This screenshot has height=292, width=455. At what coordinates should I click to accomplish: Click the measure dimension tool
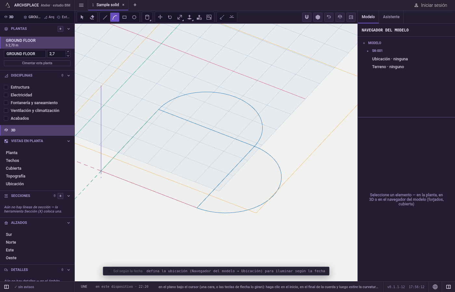point(222,17)
